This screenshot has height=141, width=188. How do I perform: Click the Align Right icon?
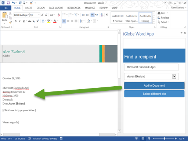click(72, 21)
